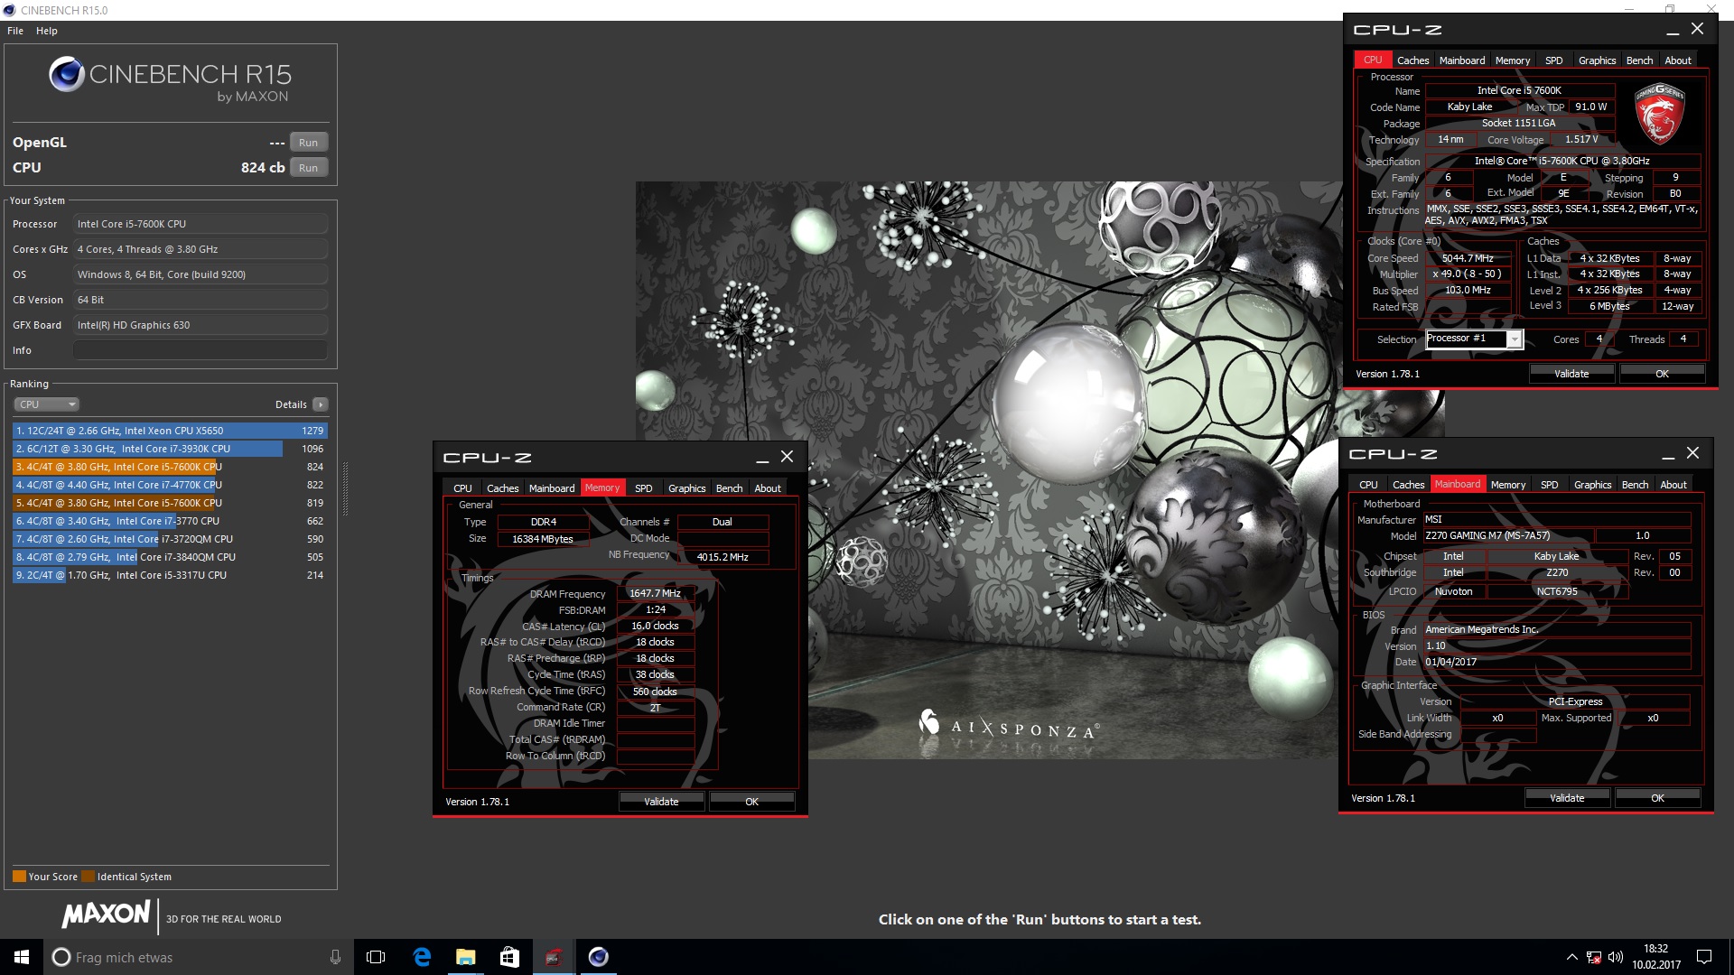The image size is (1734, 975).
Task: Click OK in CPU-Z CPU window
Action: pyautogui.click(x=1662, y=374)
